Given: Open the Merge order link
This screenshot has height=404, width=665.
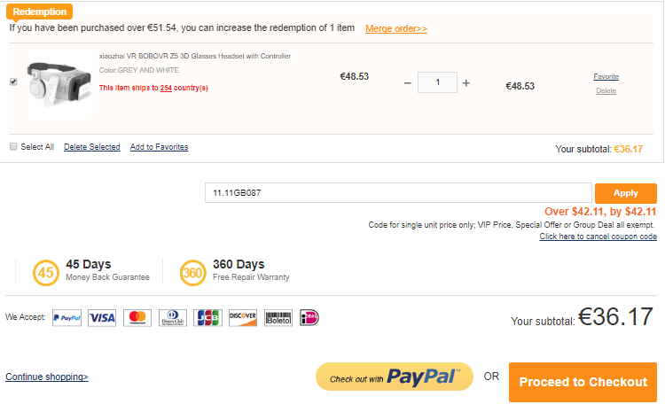Looking at the screenshot, I should coord(396,29).
